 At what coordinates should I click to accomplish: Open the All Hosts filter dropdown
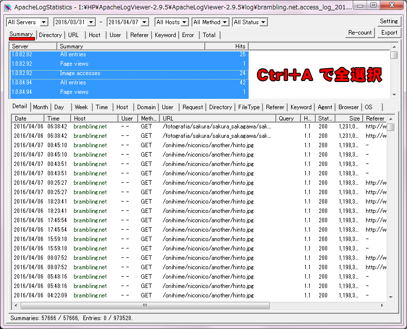(184, 22)
